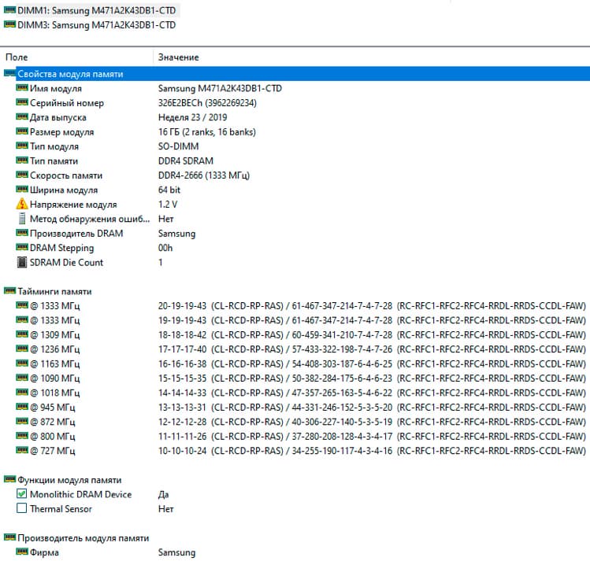Click the voltage warning icon by 'Напряжение модуля'
Viewport: 590px width, 561px height.
tap(22, 204)
